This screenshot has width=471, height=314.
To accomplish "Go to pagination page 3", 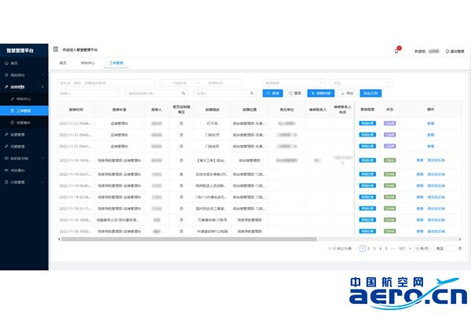I will click(x=374, y=249).
